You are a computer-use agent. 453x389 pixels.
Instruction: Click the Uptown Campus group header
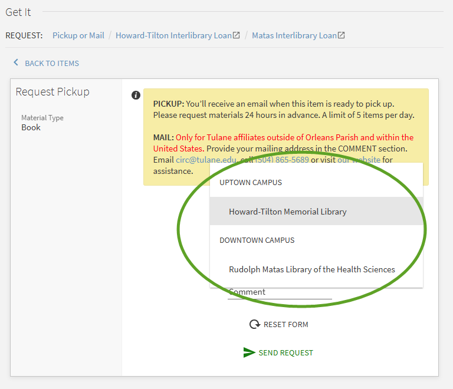(251, 183)
